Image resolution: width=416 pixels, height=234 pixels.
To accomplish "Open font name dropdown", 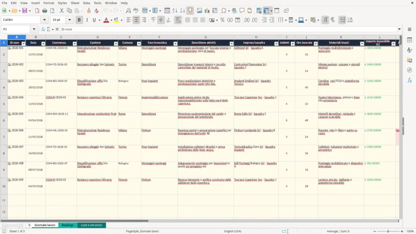I will click(x=44, y=19).
